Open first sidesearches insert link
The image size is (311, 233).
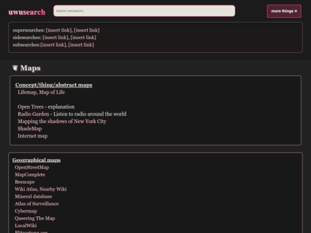[x=55, y=37]
